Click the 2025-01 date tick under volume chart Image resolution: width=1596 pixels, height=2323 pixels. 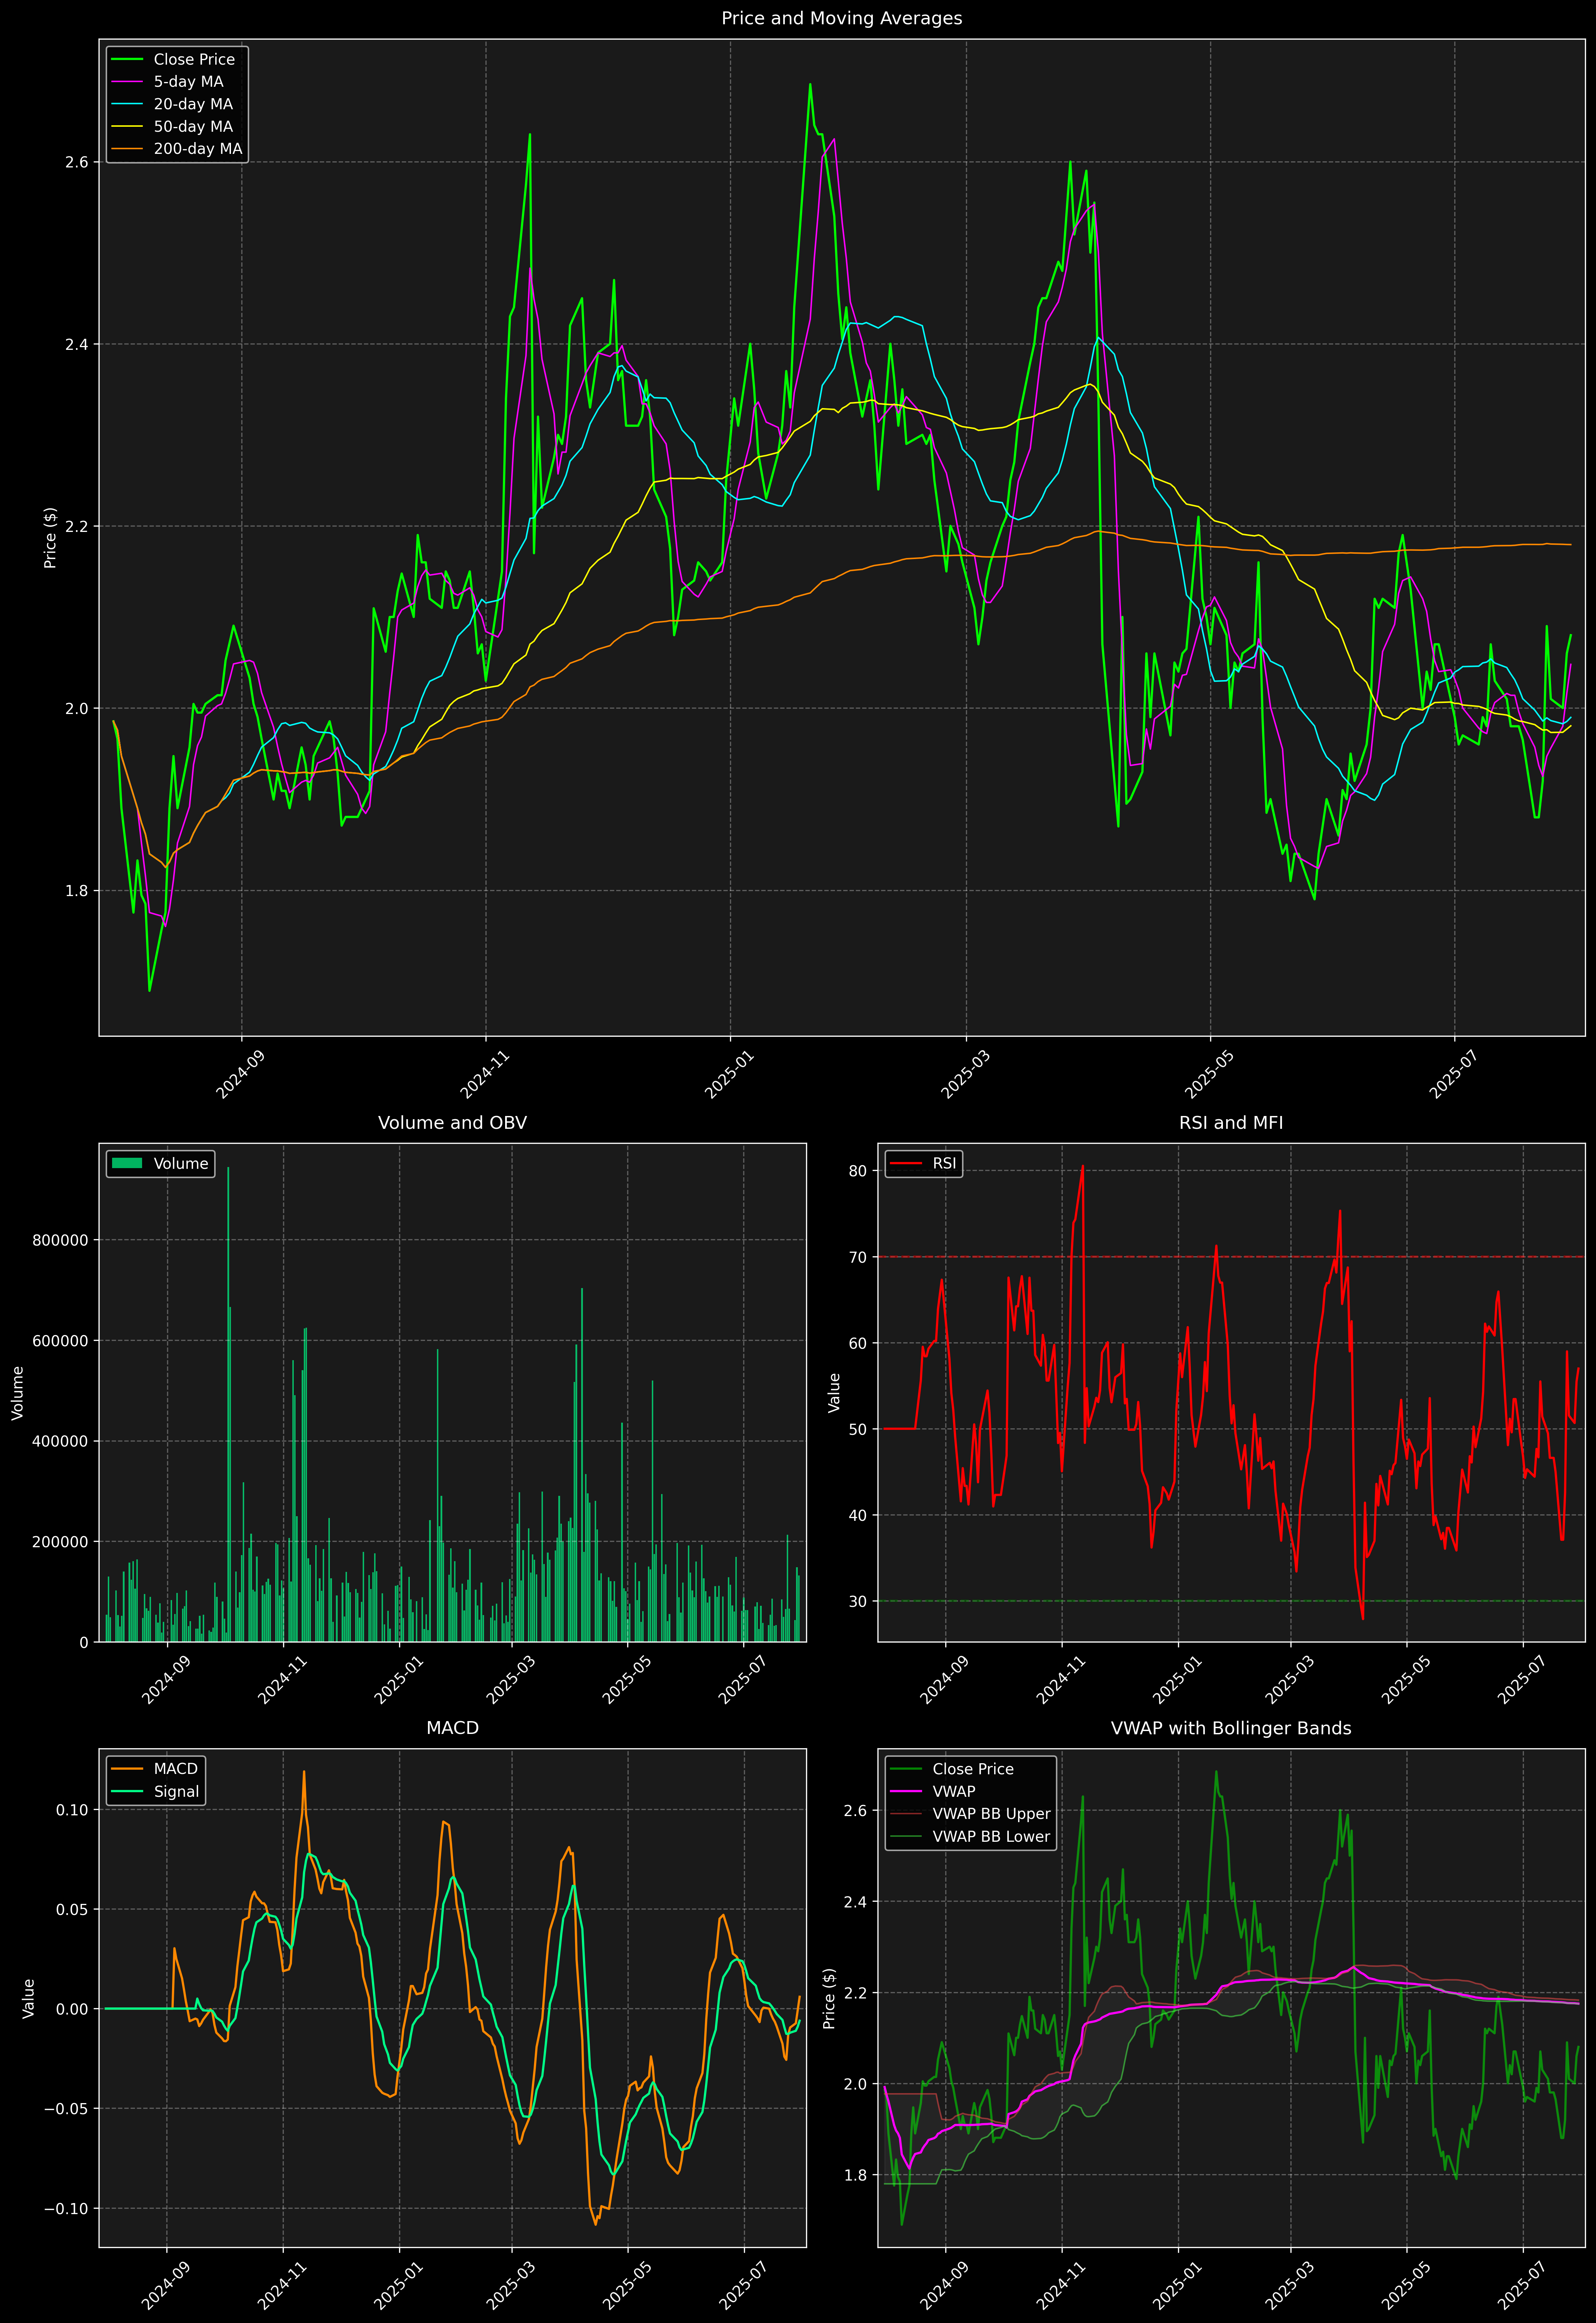[x=398, y=1680]
